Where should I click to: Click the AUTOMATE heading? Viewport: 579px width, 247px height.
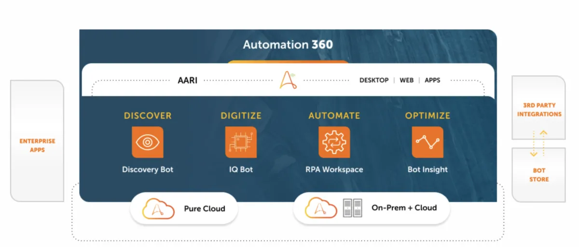click(334, 116)
